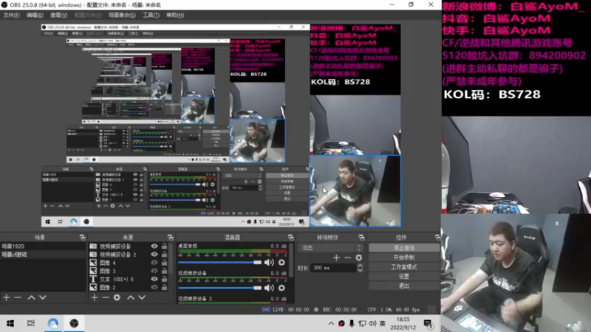Add a new source with plus icon

95,297
